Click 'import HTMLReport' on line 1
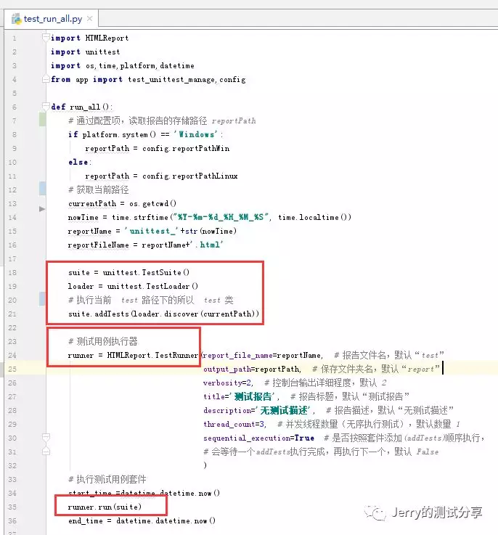 click(90, 38)
